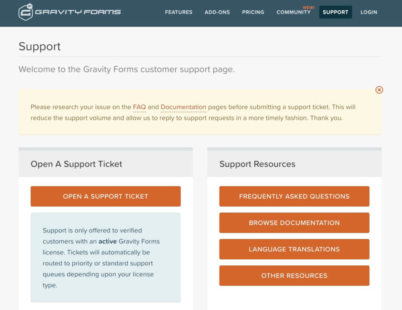Click the Open A Support Ticket panel heading
The image size is (402, 310).
(77, 164)
